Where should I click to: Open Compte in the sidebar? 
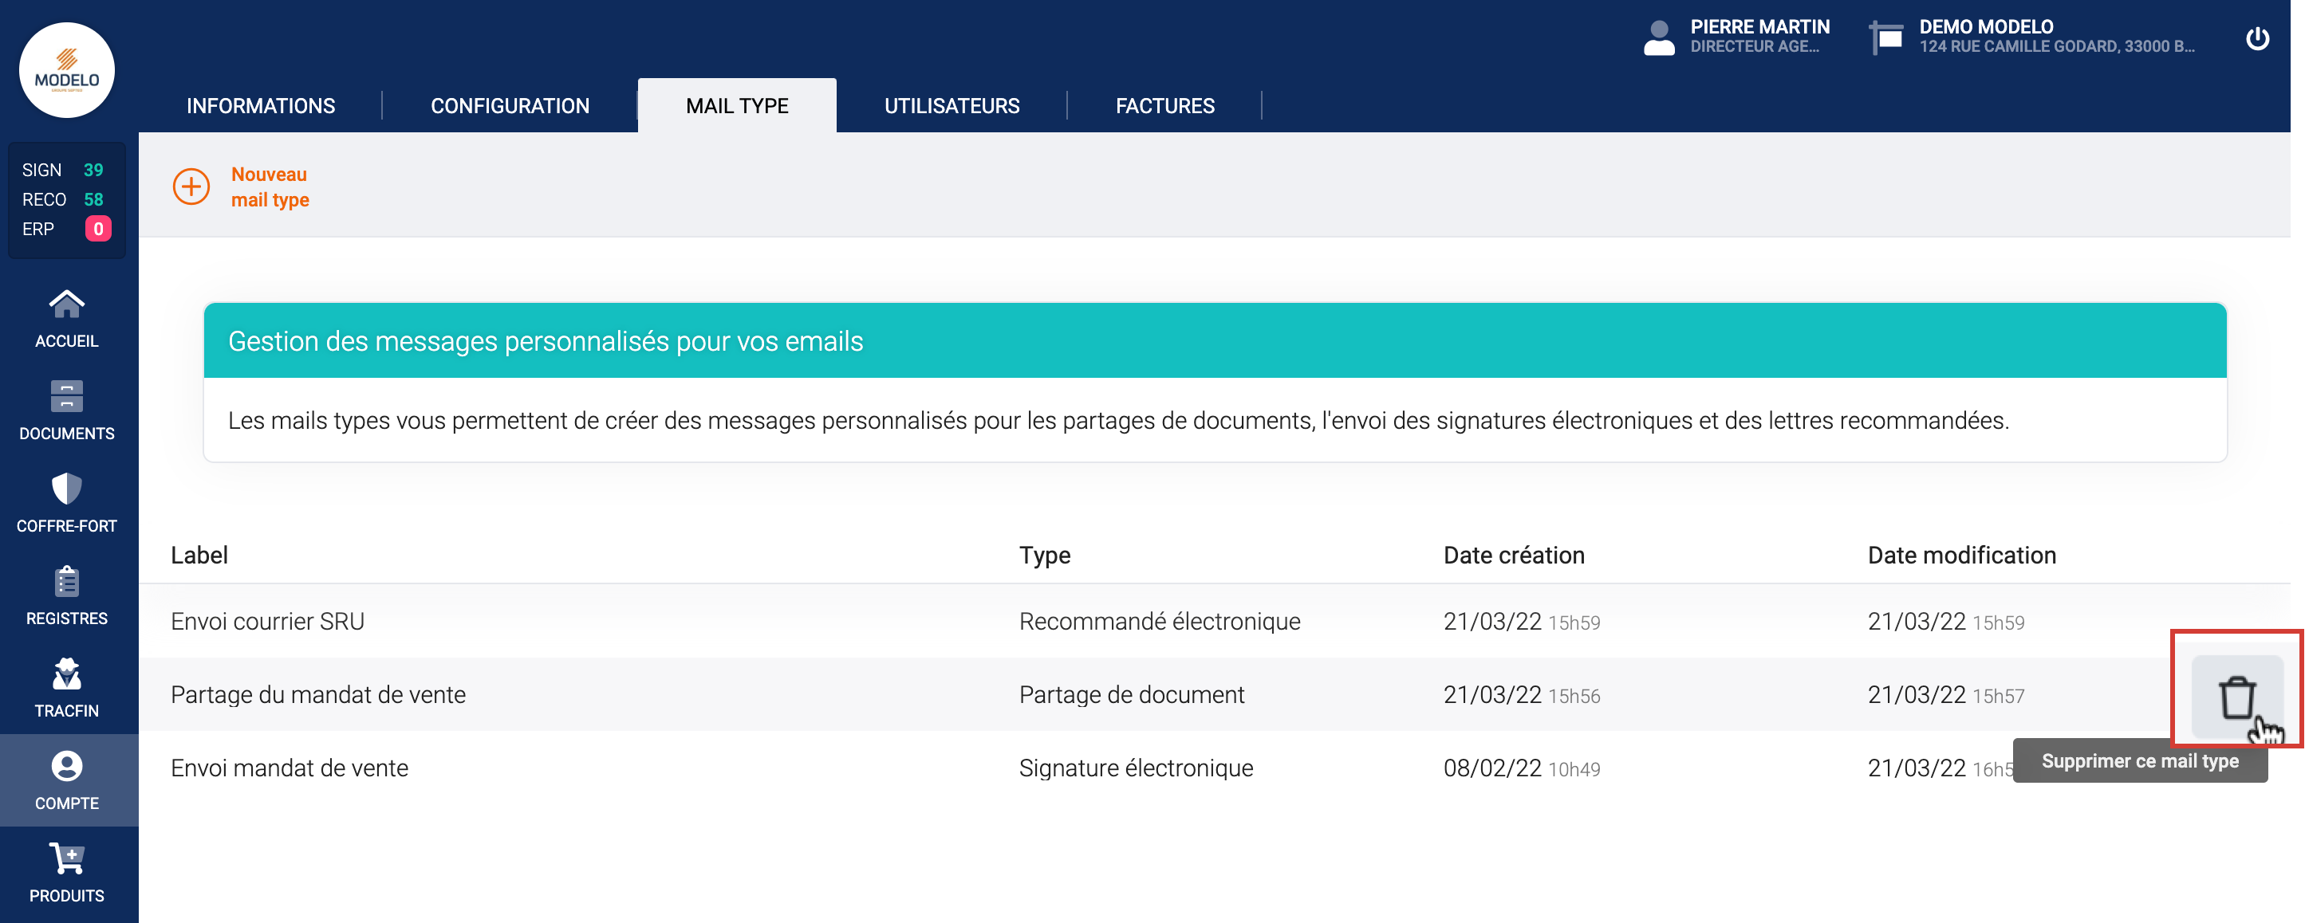pos(66,780)
